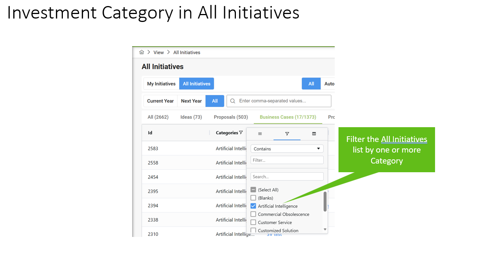Switch to the Ideas (73) tab
This screenshot has width=482, height=257.
(191, 117)
